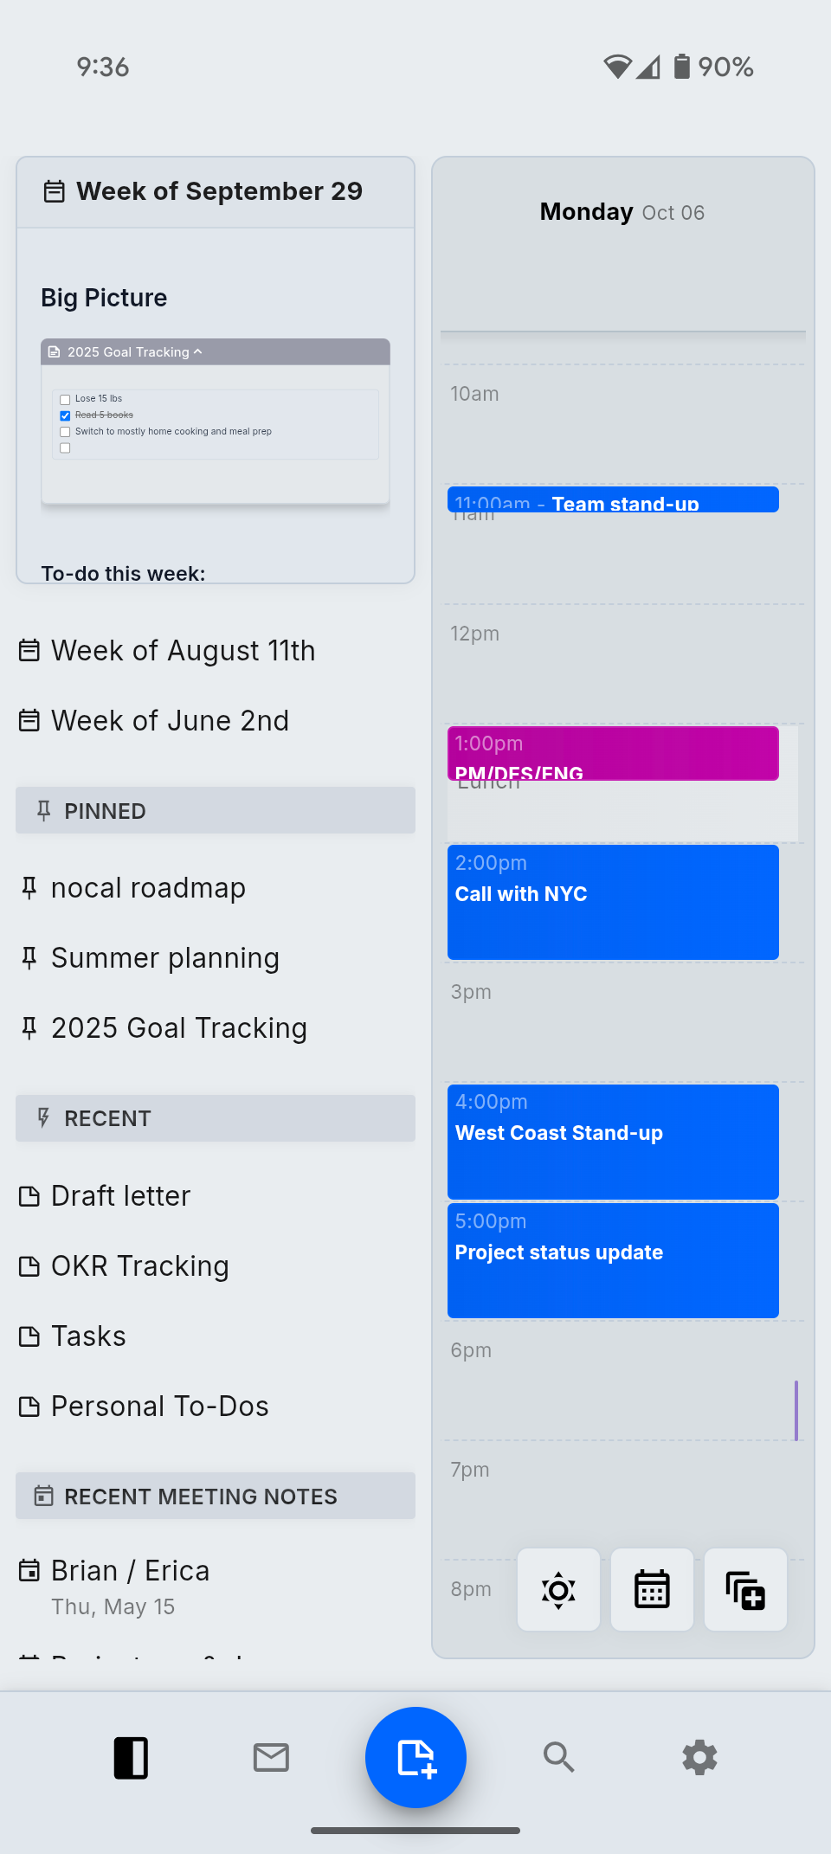The height and width of the screenshot is (1854, 831).
Task: Open the Week of August 11th note
Action: coord(183,651)
